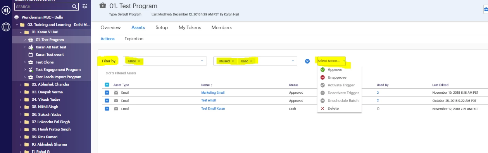This screenshot has width=488, height=153.
Task: Click the circular Marketo logo icon
Action: (6, 10)
